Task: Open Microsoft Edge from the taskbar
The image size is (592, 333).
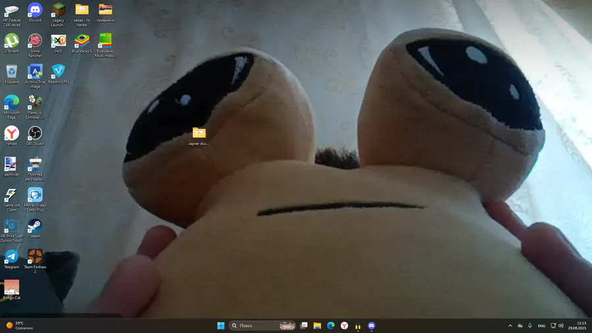Action: coord(331,326)
